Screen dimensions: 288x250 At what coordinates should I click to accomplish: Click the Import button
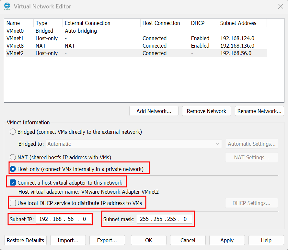pyautogui.click(x=68, y=240)
